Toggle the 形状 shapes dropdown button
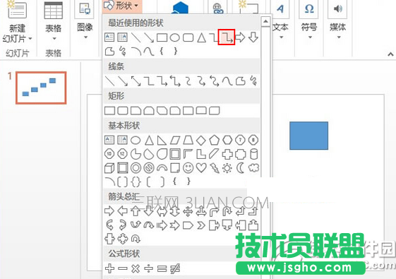Viewport: 396px width, 279px height. pyautogui.click(x=122, y=6)
